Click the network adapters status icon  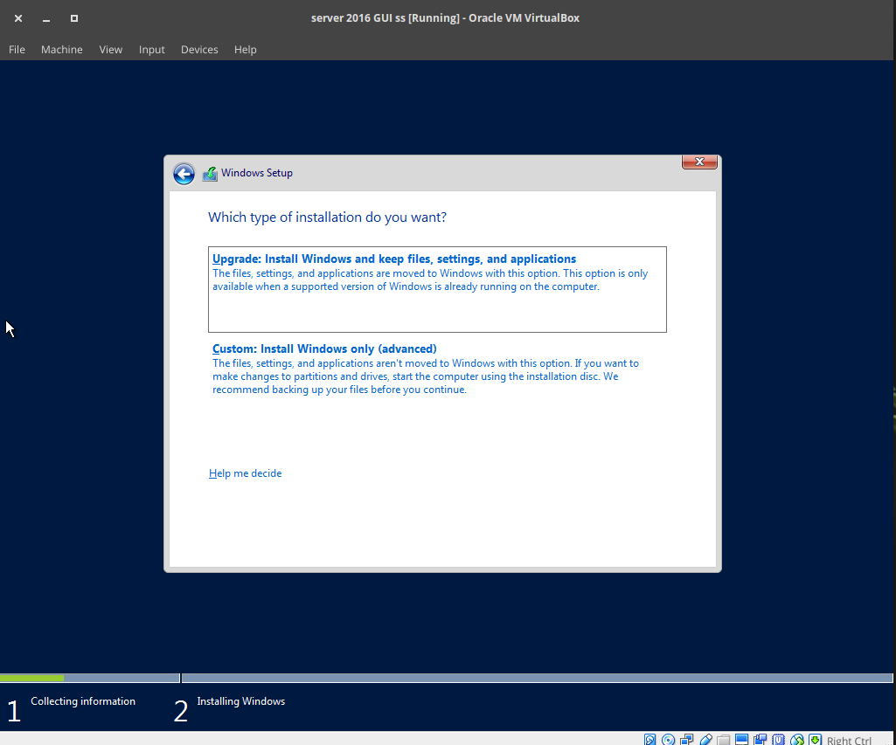[x=687, y=740]
